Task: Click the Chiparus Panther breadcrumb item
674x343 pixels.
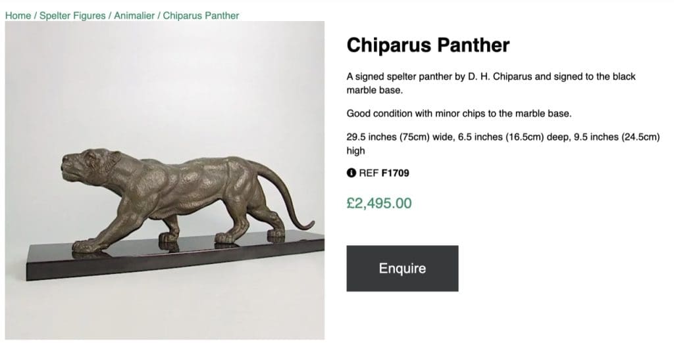Action: tap(201, 15)
